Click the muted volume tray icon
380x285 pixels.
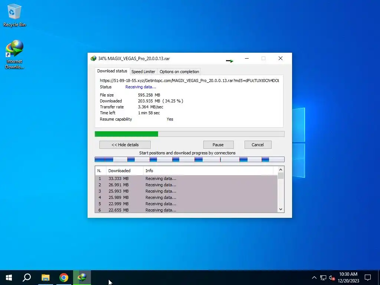332,278
